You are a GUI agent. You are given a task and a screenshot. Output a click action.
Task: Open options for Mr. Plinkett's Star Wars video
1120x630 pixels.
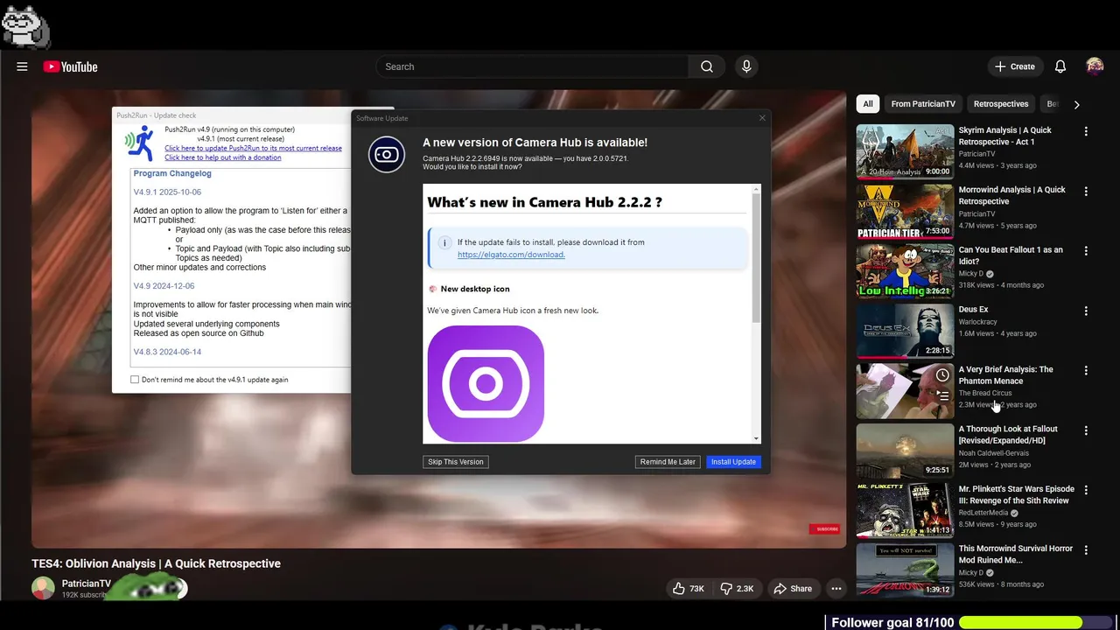[x=1086, y=490]
